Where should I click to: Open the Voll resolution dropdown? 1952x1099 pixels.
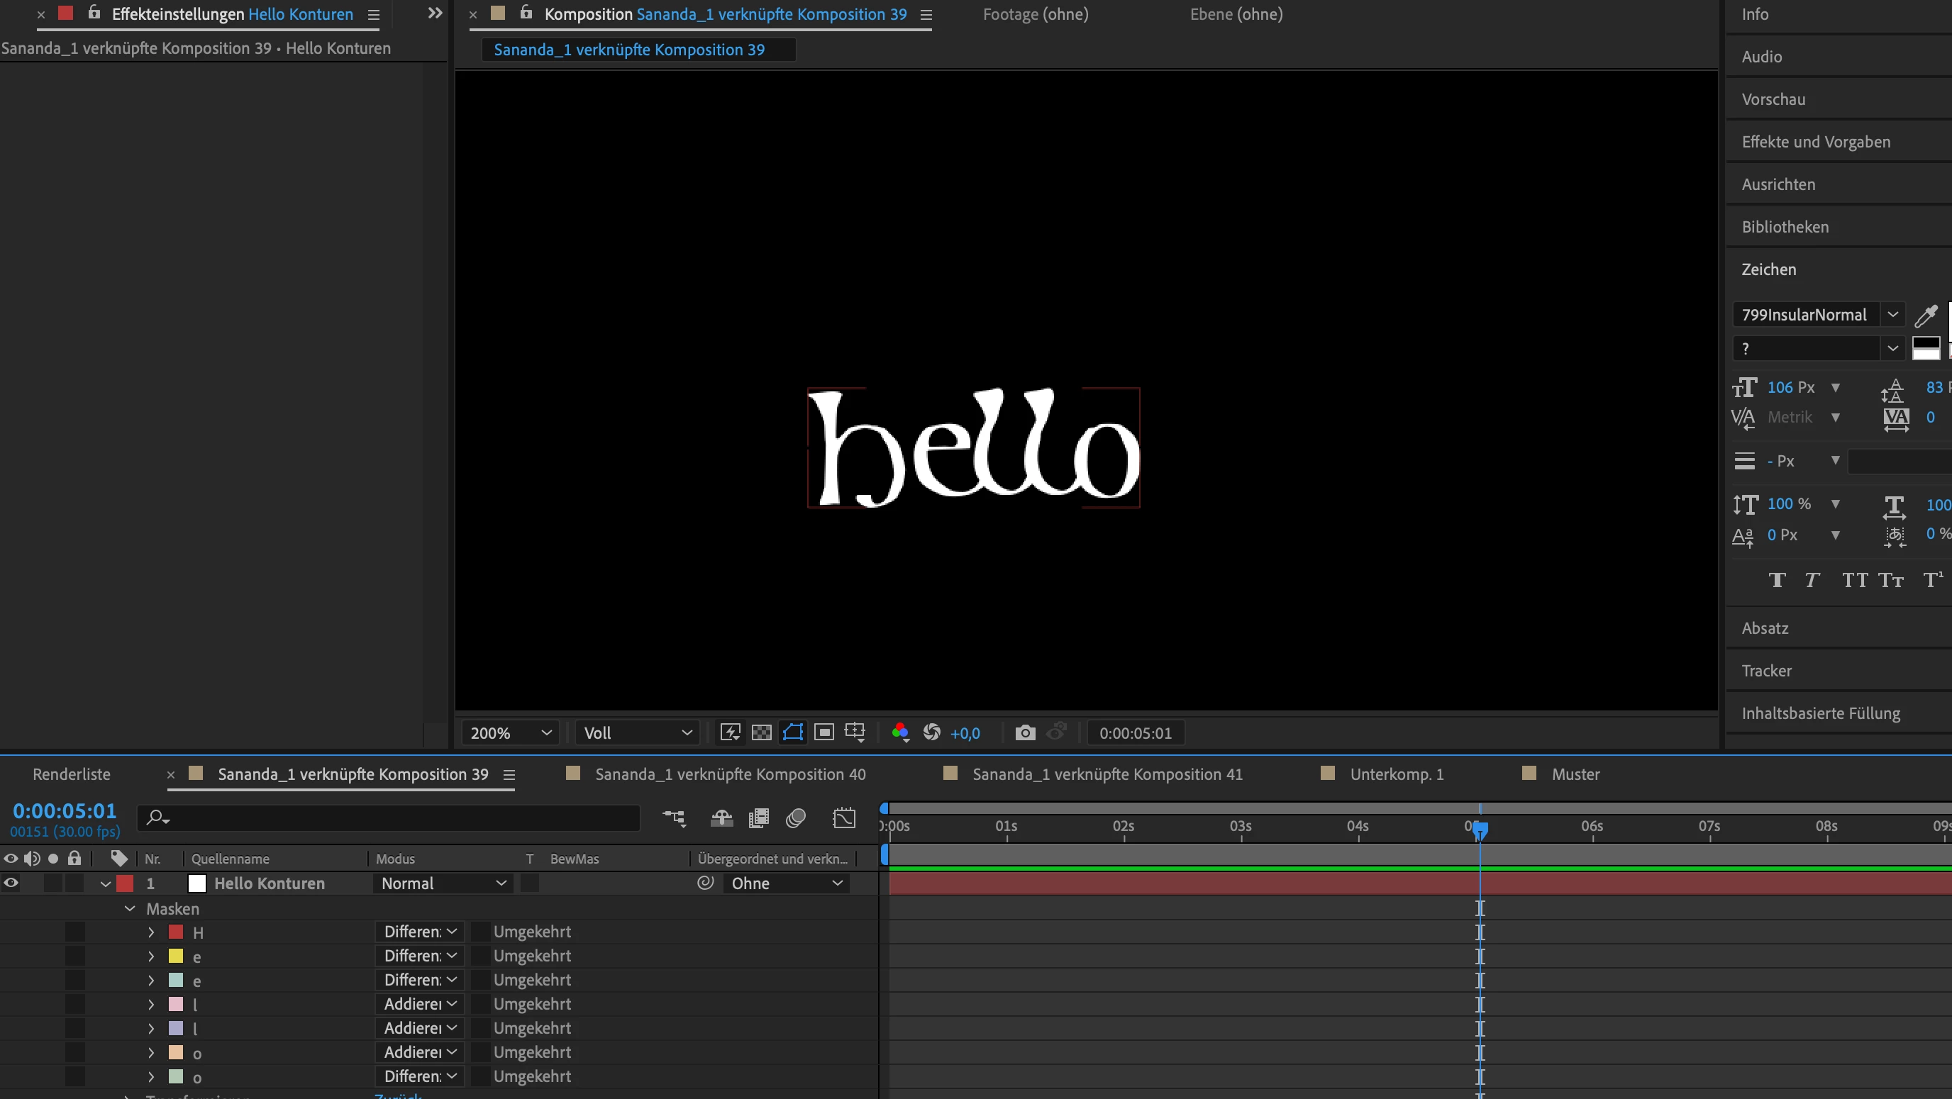(x=637, y=732)
